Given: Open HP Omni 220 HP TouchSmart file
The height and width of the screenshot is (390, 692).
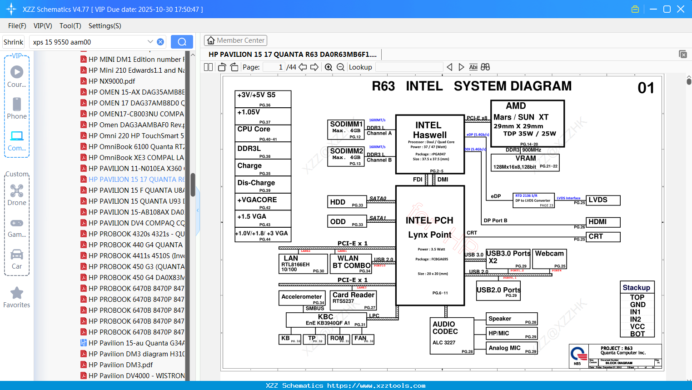Looking at the screenshot, I should tap(133, 135).
